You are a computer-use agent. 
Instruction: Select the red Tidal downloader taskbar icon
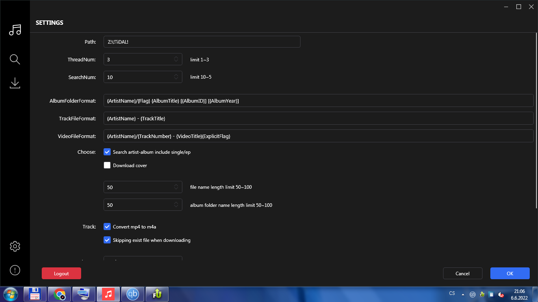click(x=108, y=294)
